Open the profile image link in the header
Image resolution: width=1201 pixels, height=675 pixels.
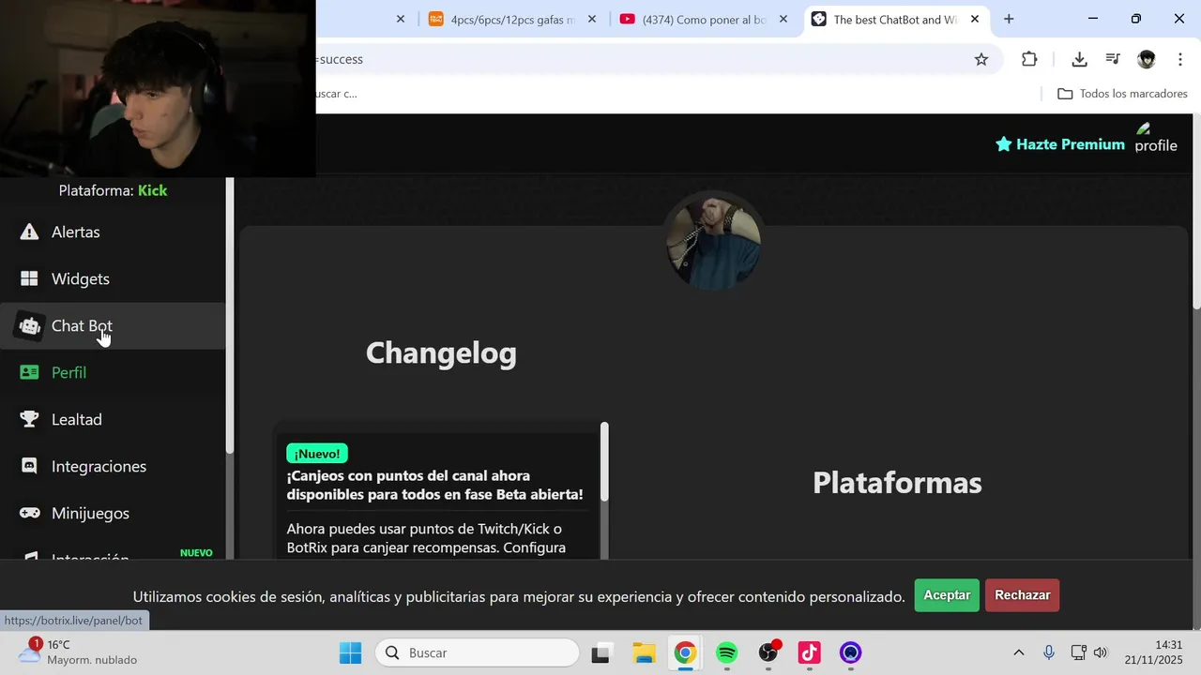(1155, 138)
